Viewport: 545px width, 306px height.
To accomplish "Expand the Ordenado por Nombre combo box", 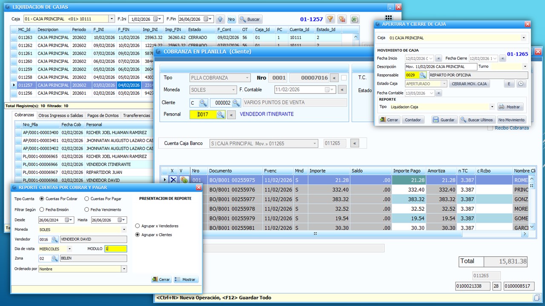I will [x=124, y=269].
